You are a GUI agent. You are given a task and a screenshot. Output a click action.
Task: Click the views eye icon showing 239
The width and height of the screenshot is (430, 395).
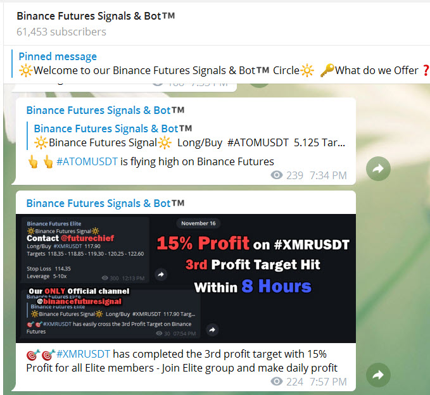pyautogui.click(x=276, y=175)
